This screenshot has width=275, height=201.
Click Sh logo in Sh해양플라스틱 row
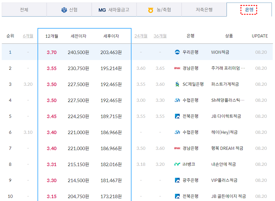pyautogui.click(x=177, y=100)
